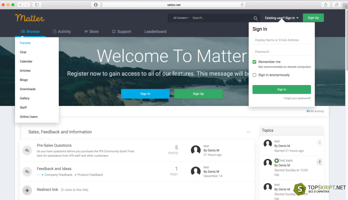Open the Browse tab
The width and height of the screenshot is (348, 200).
(x=30, y=32)
